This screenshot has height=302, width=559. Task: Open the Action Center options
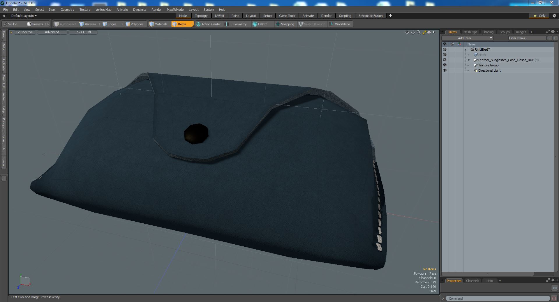209,24
